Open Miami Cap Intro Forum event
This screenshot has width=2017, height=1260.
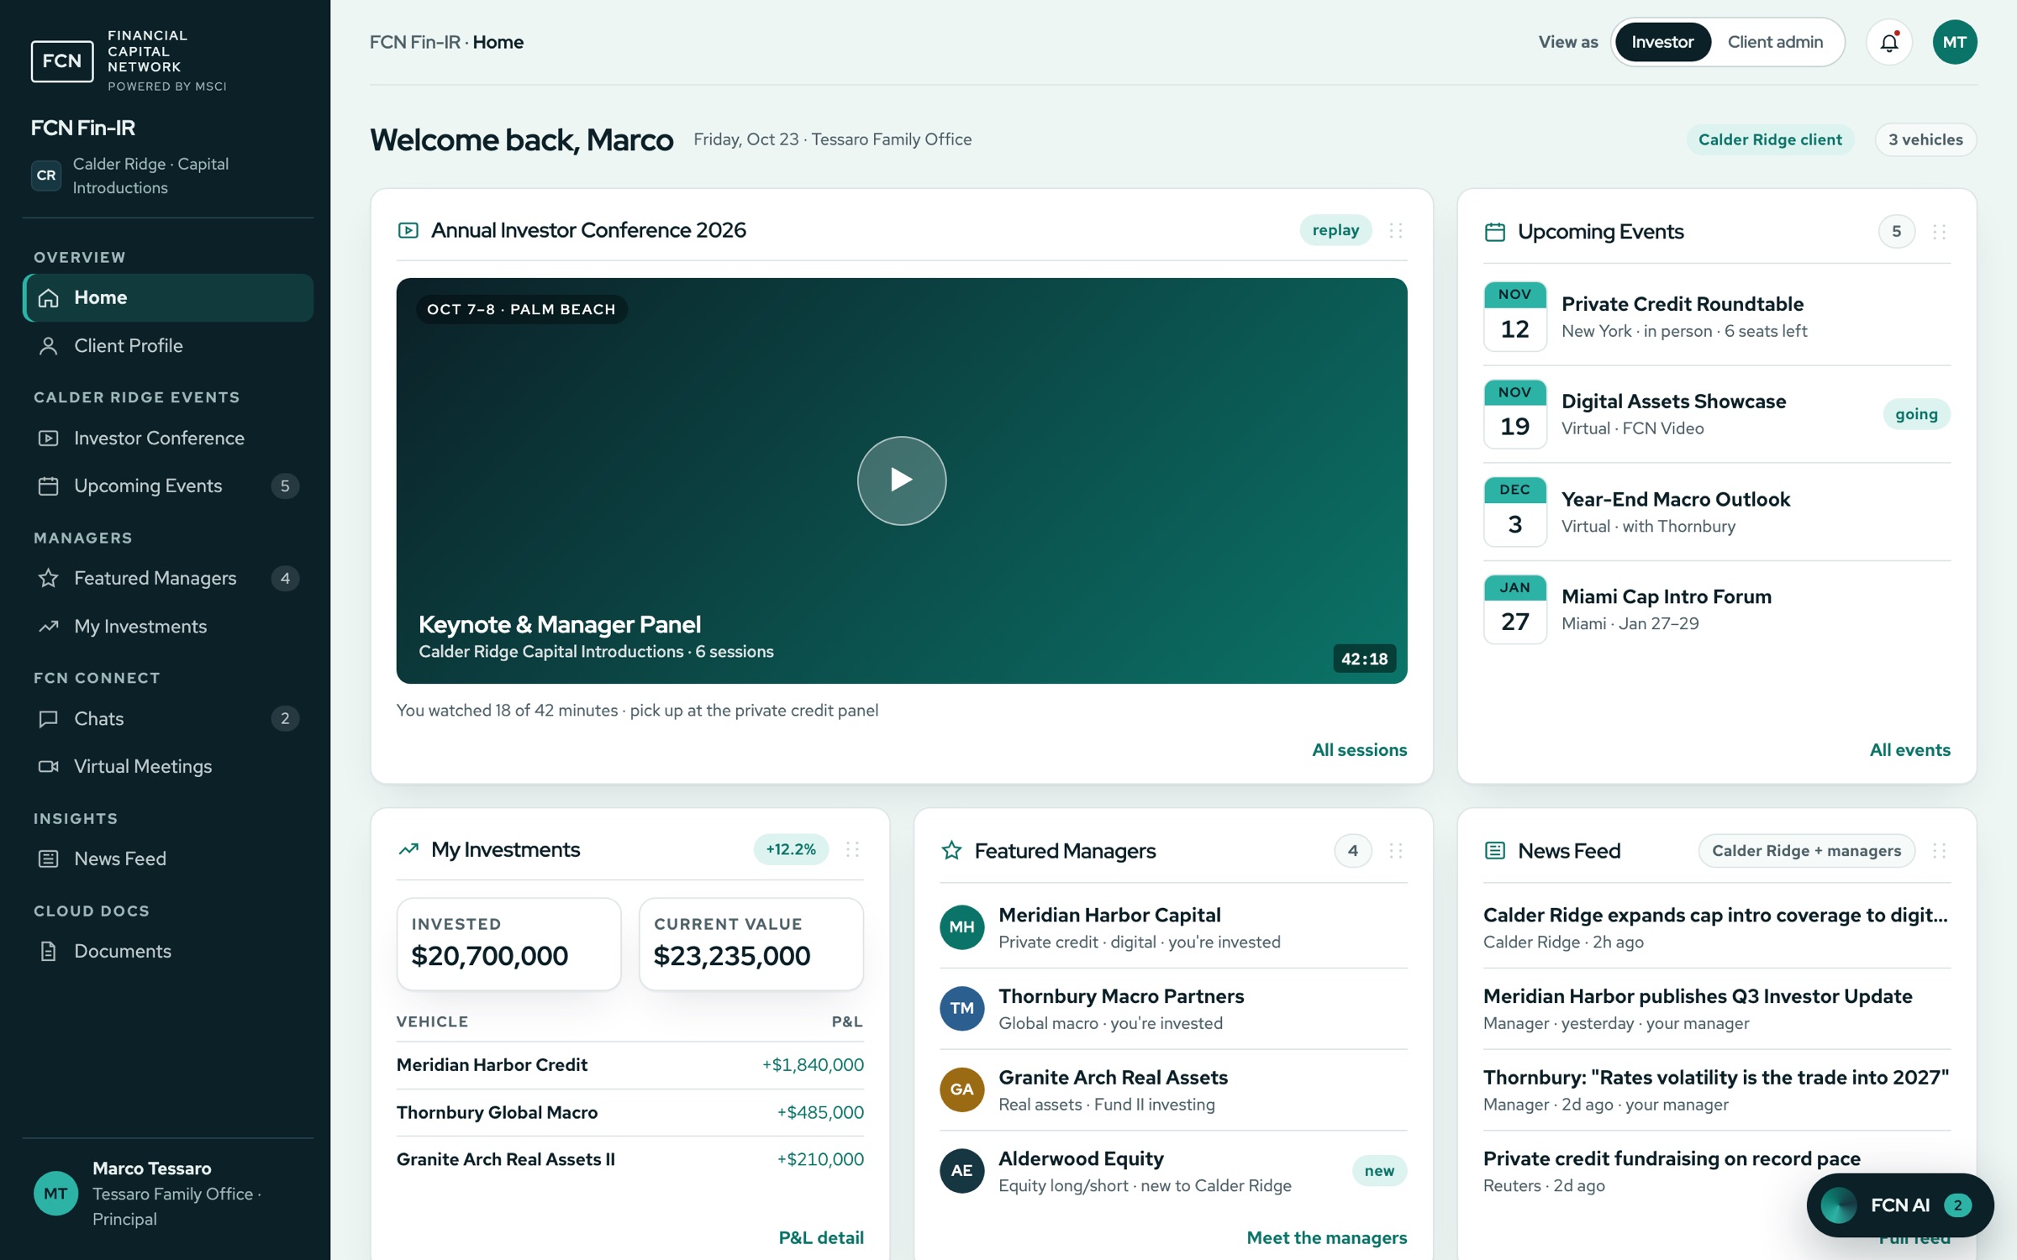pyautogui.click(x=1716, y=609)
